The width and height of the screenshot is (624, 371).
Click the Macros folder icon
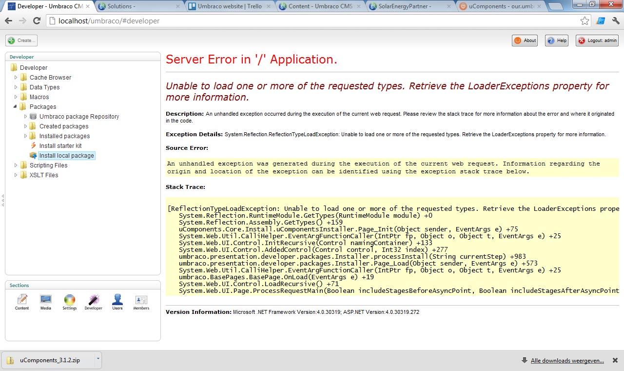tap(23, 97)
